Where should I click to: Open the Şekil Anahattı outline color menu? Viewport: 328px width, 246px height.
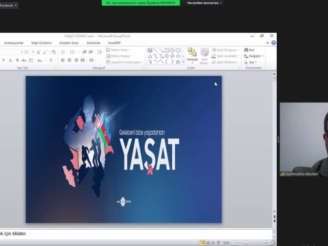(225, 56)
